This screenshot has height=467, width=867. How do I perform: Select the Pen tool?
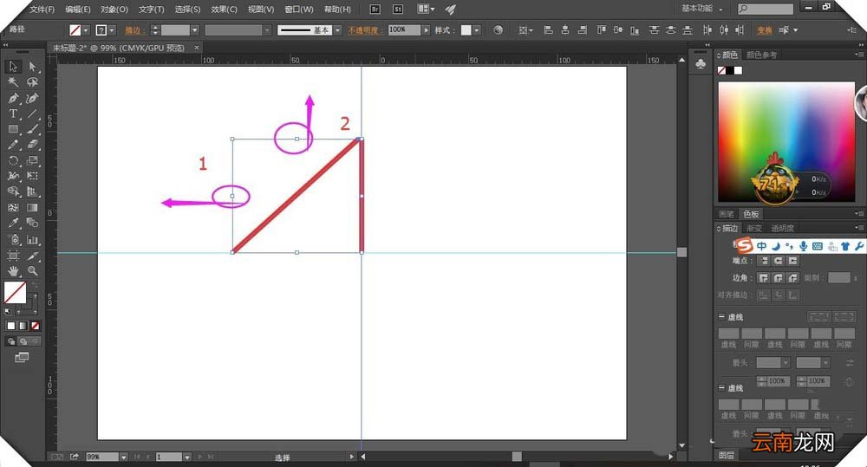coord(13,99)
